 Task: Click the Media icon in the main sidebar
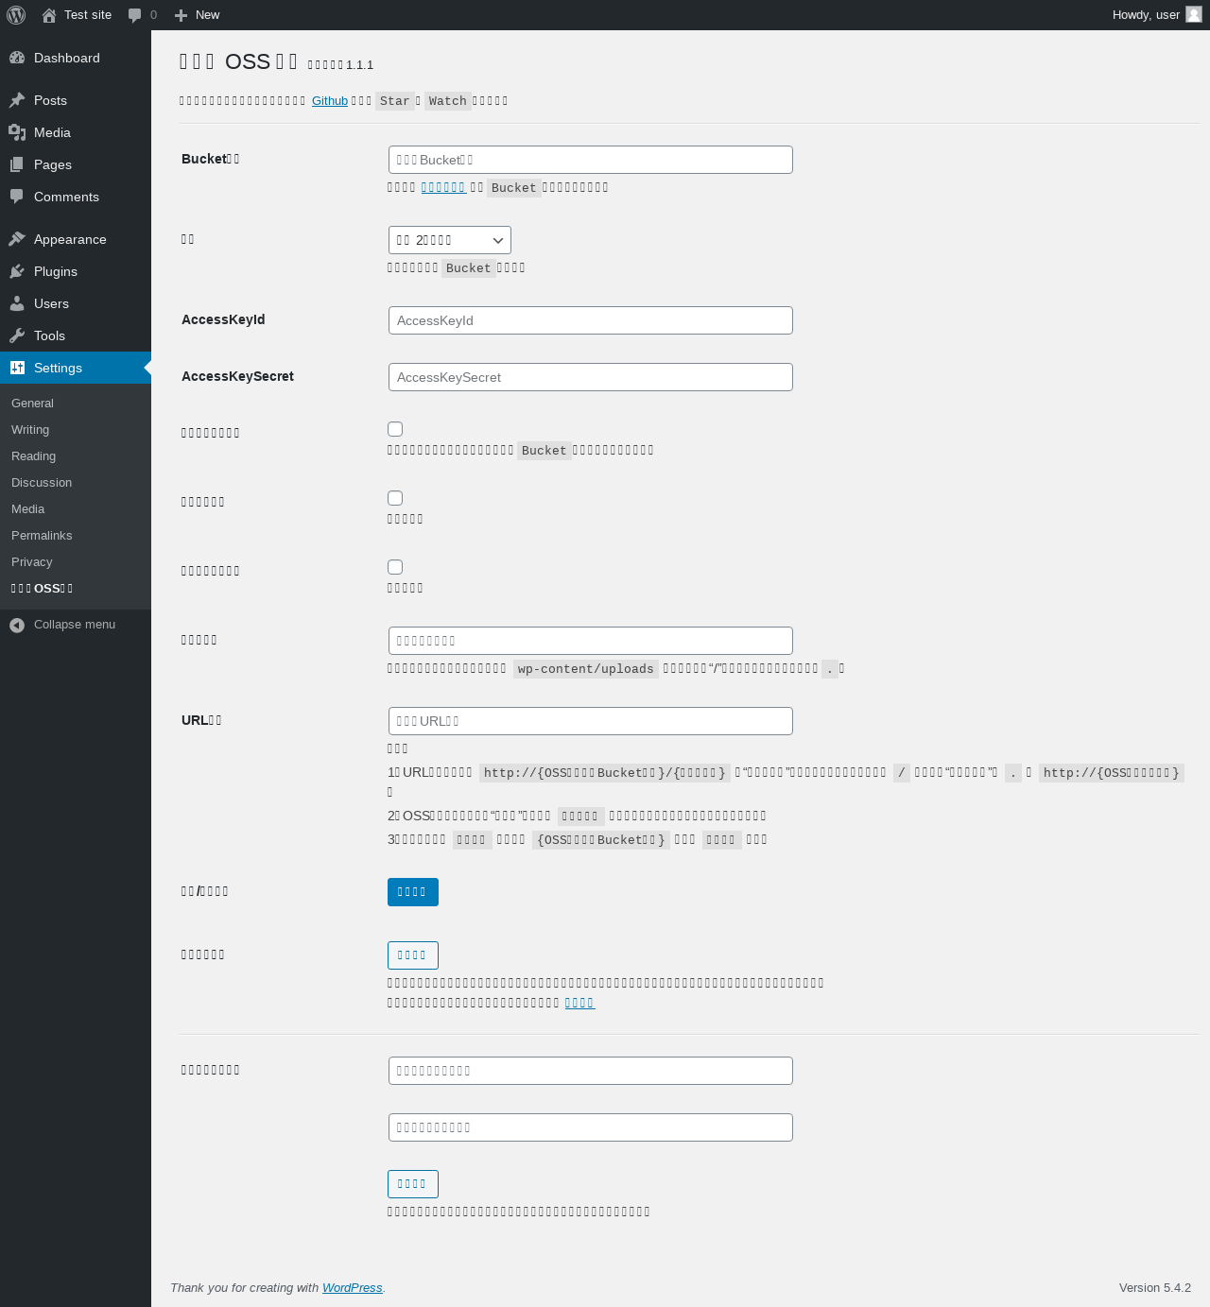click(x=17, y=132)
